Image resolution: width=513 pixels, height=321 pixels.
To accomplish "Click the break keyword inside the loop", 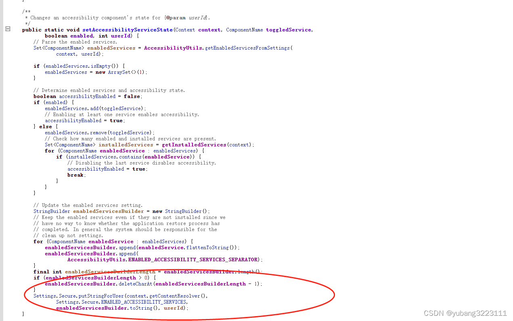I will (x=75, y=175).
